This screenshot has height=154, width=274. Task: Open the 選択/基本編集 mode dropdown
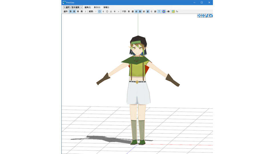pyautogui.click(x=73, y=7)
